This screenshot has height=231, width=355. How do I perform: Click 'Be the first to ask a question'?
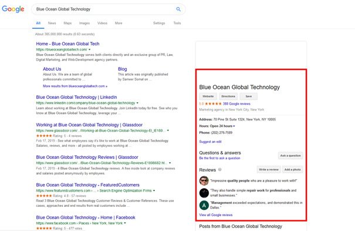click(x=219, y=158)
